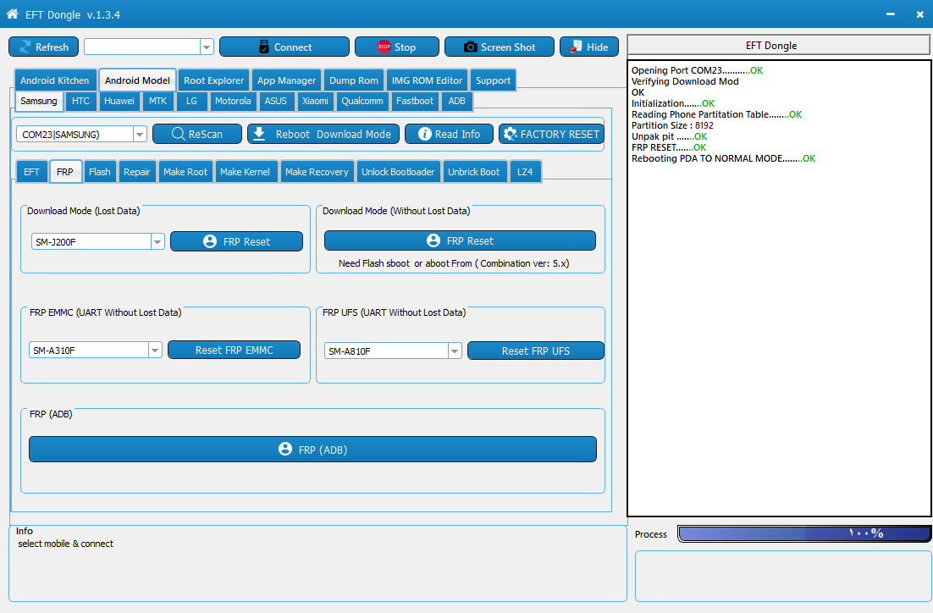The height and width of the screenshot is (613, 933).
Task: Click the Read Info button
Action: tap(450, 134)
